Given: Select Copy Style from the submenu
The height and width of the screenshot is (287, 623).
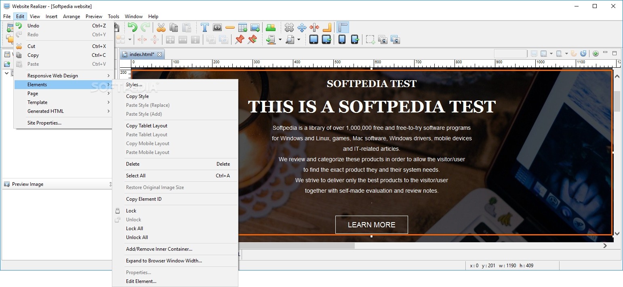Looking at the screenshot, I should click(x=175, y=96).
